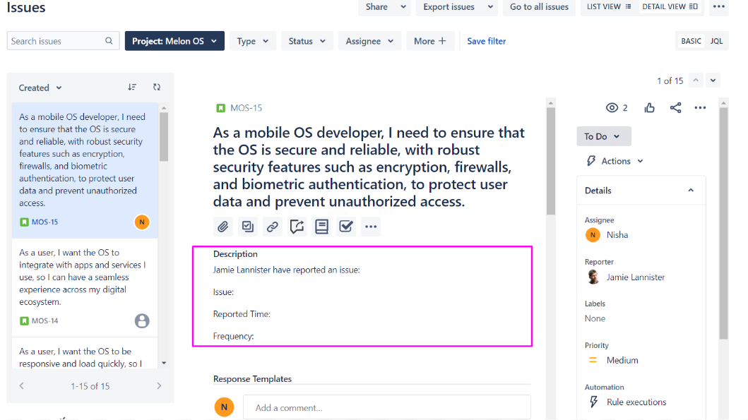This screenshot has width=748, height=420.
Task: Click the Save filter link
Action: pos(487,41)
